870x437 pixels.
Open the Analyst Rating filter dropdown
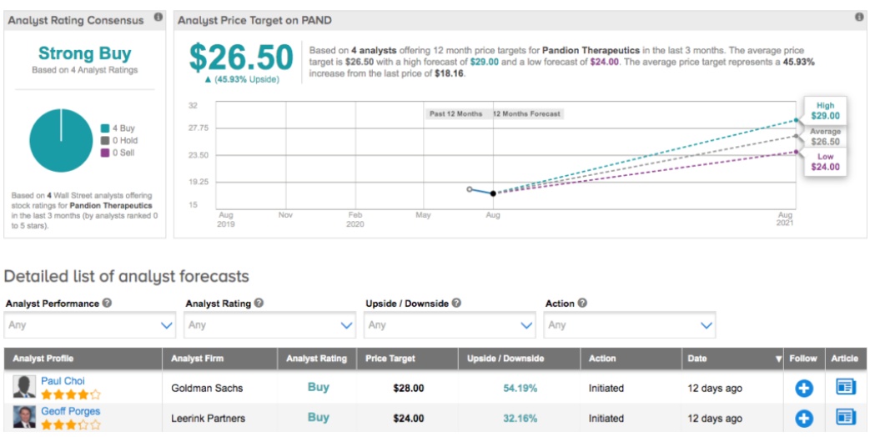[270, 324]
